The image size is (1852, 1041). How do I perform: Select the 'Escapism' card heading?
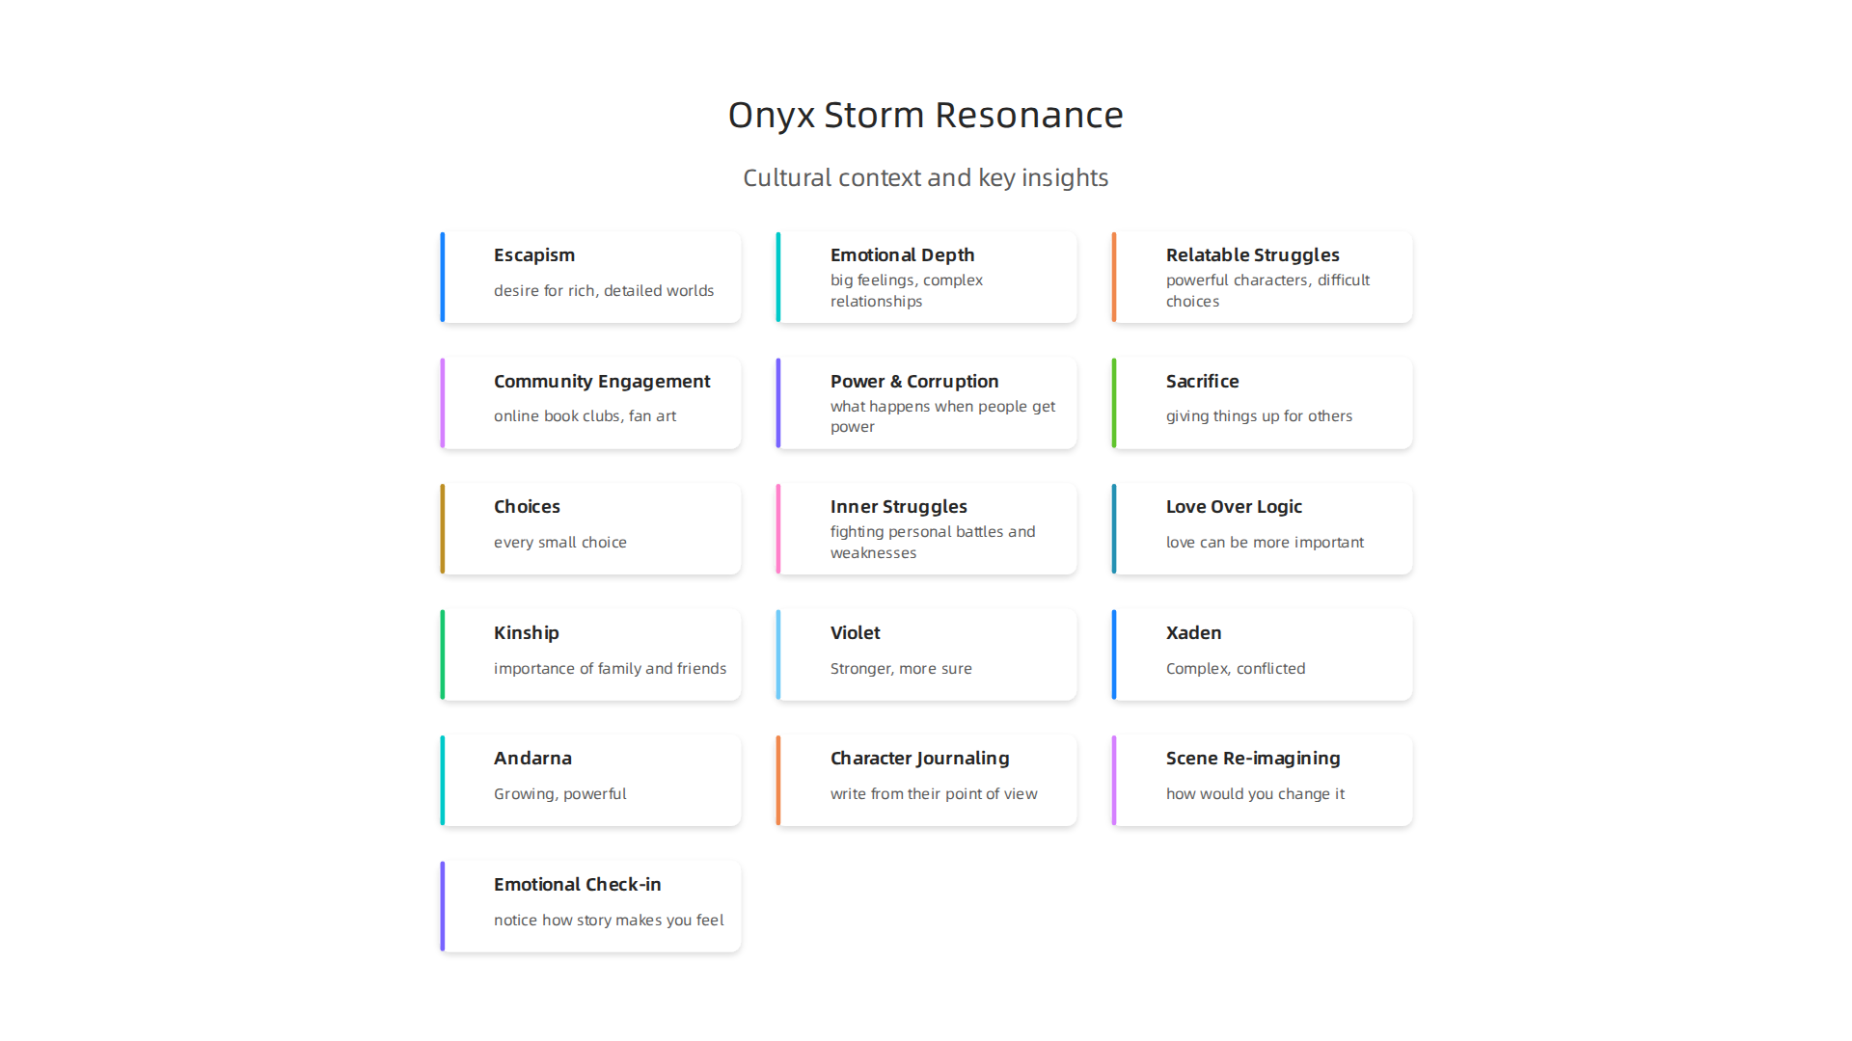coord(534,254)
